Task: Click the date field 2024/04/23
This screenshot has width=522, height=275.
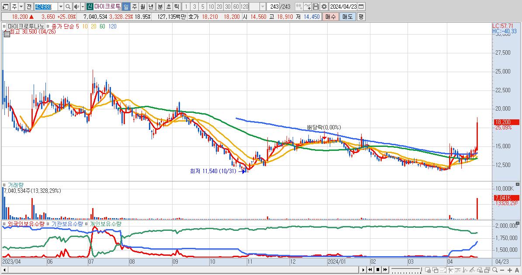Action: pyautogui.click(x=343, y=7)
